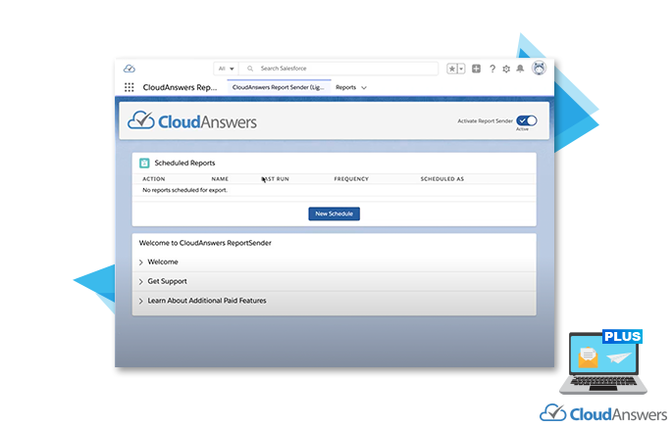Click the NAME column header
The width and height of the screenshot is (672, 427).
click(220, 179)
